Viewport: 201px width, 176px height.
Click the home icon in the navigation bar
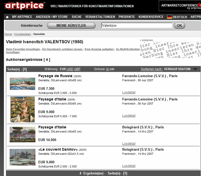click(x=7, y=17)
